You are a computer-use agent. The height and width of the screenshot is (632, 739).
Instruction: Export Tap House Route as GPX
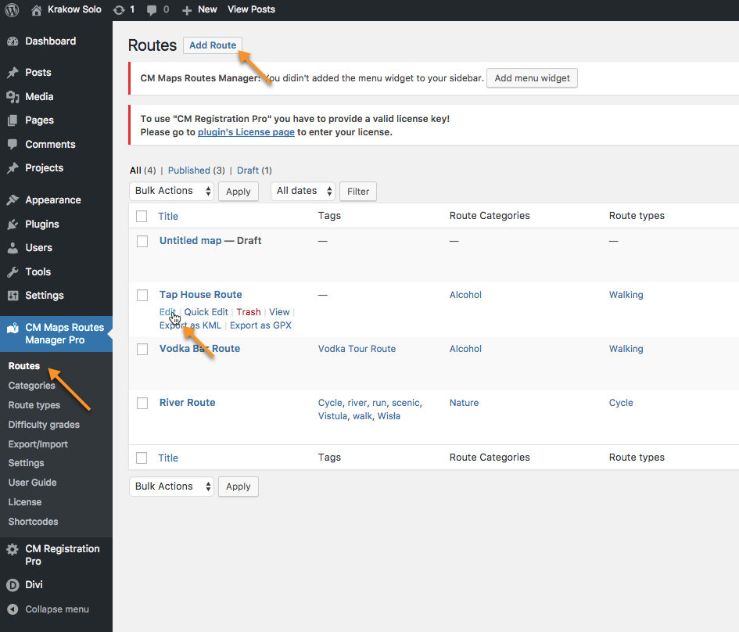[260, 325]
